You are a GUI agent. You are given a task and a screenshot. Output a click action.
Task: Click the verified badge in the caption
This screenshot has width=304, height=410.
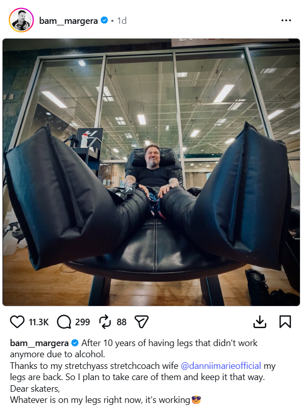pos(75,343)
